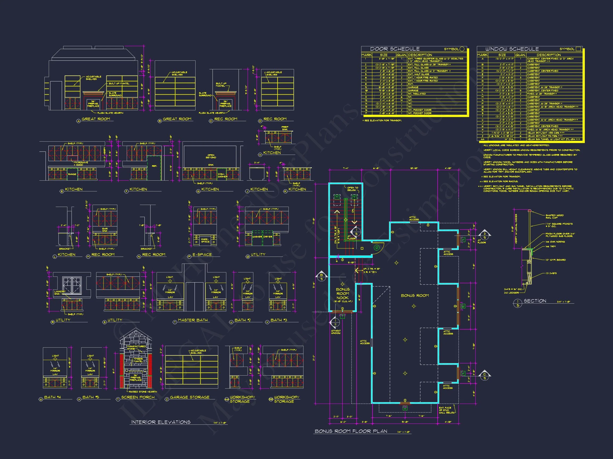The height and width of the screenshot is (459, 613).
Task: Select the Garage Storage elevation label
Action: pos(190,397)
